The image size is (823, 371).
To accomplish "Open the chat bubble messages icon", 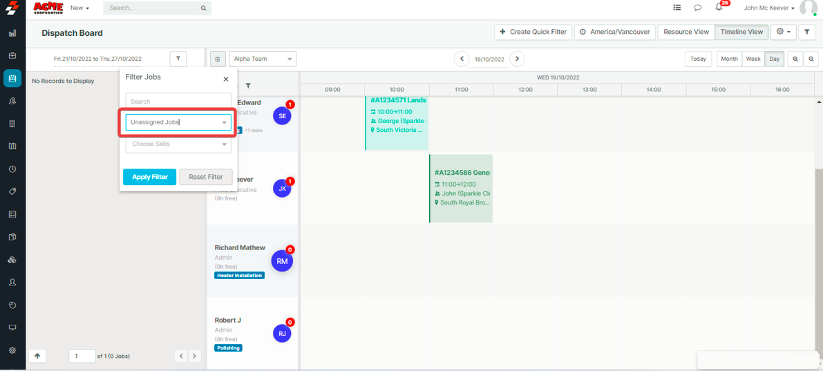I will pos(698,8).
